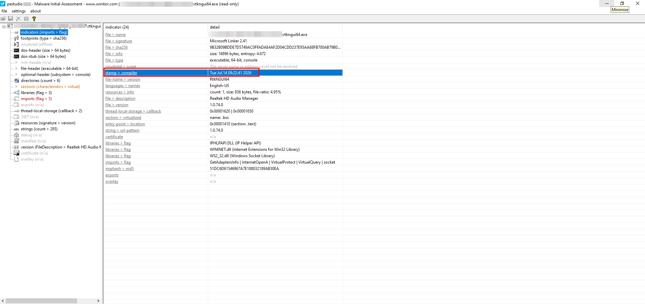
Task: Collapse the root file tree node
Action: 4,26
